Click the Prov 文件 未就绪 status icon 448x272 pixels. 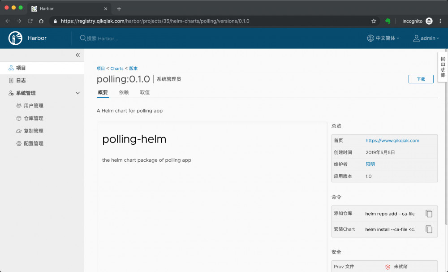(388, 266)
